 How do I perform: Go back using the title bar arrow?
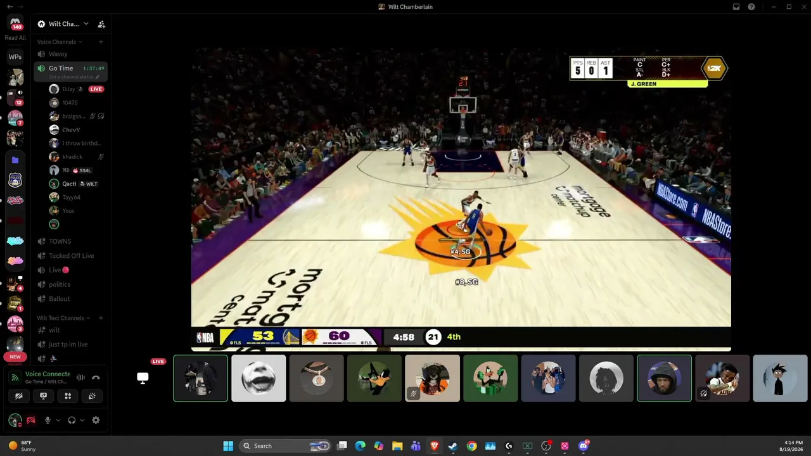[x=10, y=7]
